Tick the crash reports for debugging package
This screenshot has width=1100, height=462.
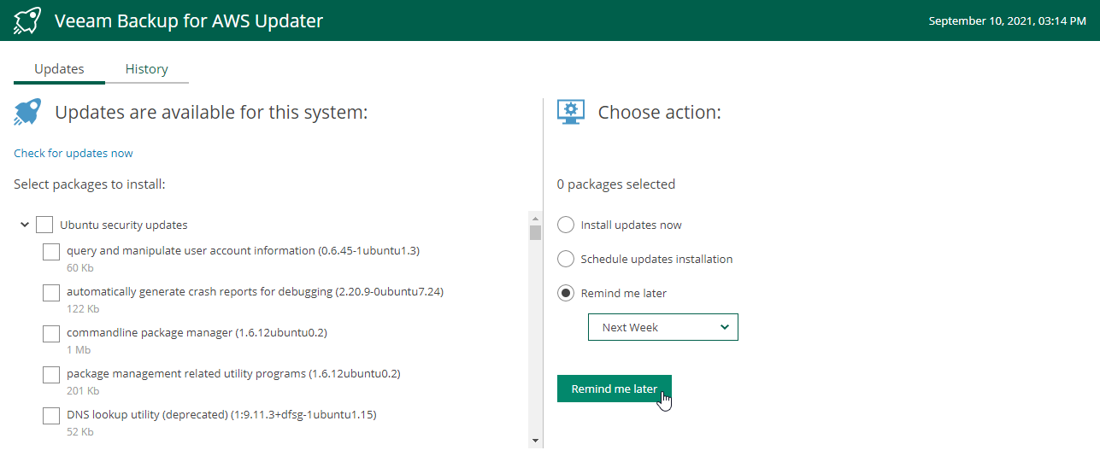pyautogui.click(x=51, y=293)
